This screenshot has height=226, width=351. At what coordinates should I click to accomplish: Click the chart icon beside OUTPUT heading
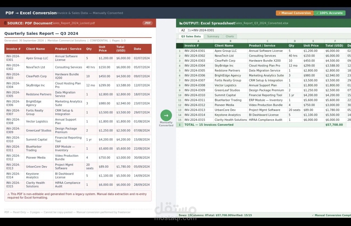coord(181,23)
